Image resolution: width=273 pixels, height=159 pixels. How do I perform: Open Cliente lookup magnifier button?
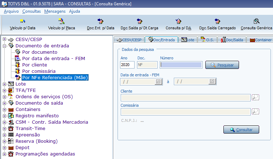[255, 98]
